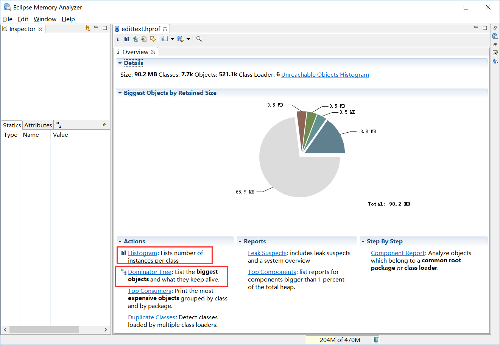
Task: Click the Type column header
Action: click(x=11, y=135)
